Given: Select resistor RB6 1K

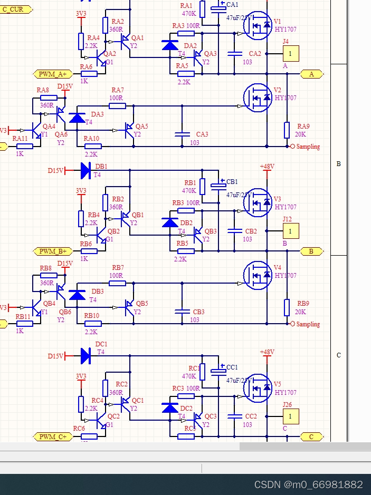Looking at the screenshot, I should [x=89, y=251].
